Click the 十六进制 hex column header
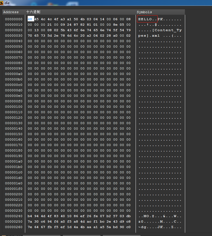This screenshot has height=236, width=212. click(x=33, y=12)
